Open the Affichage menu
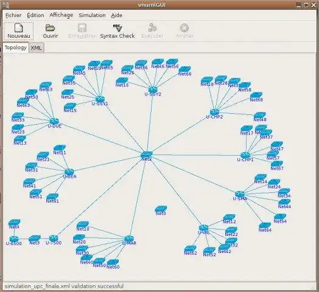The image size is (319, 292). point(61,15)
